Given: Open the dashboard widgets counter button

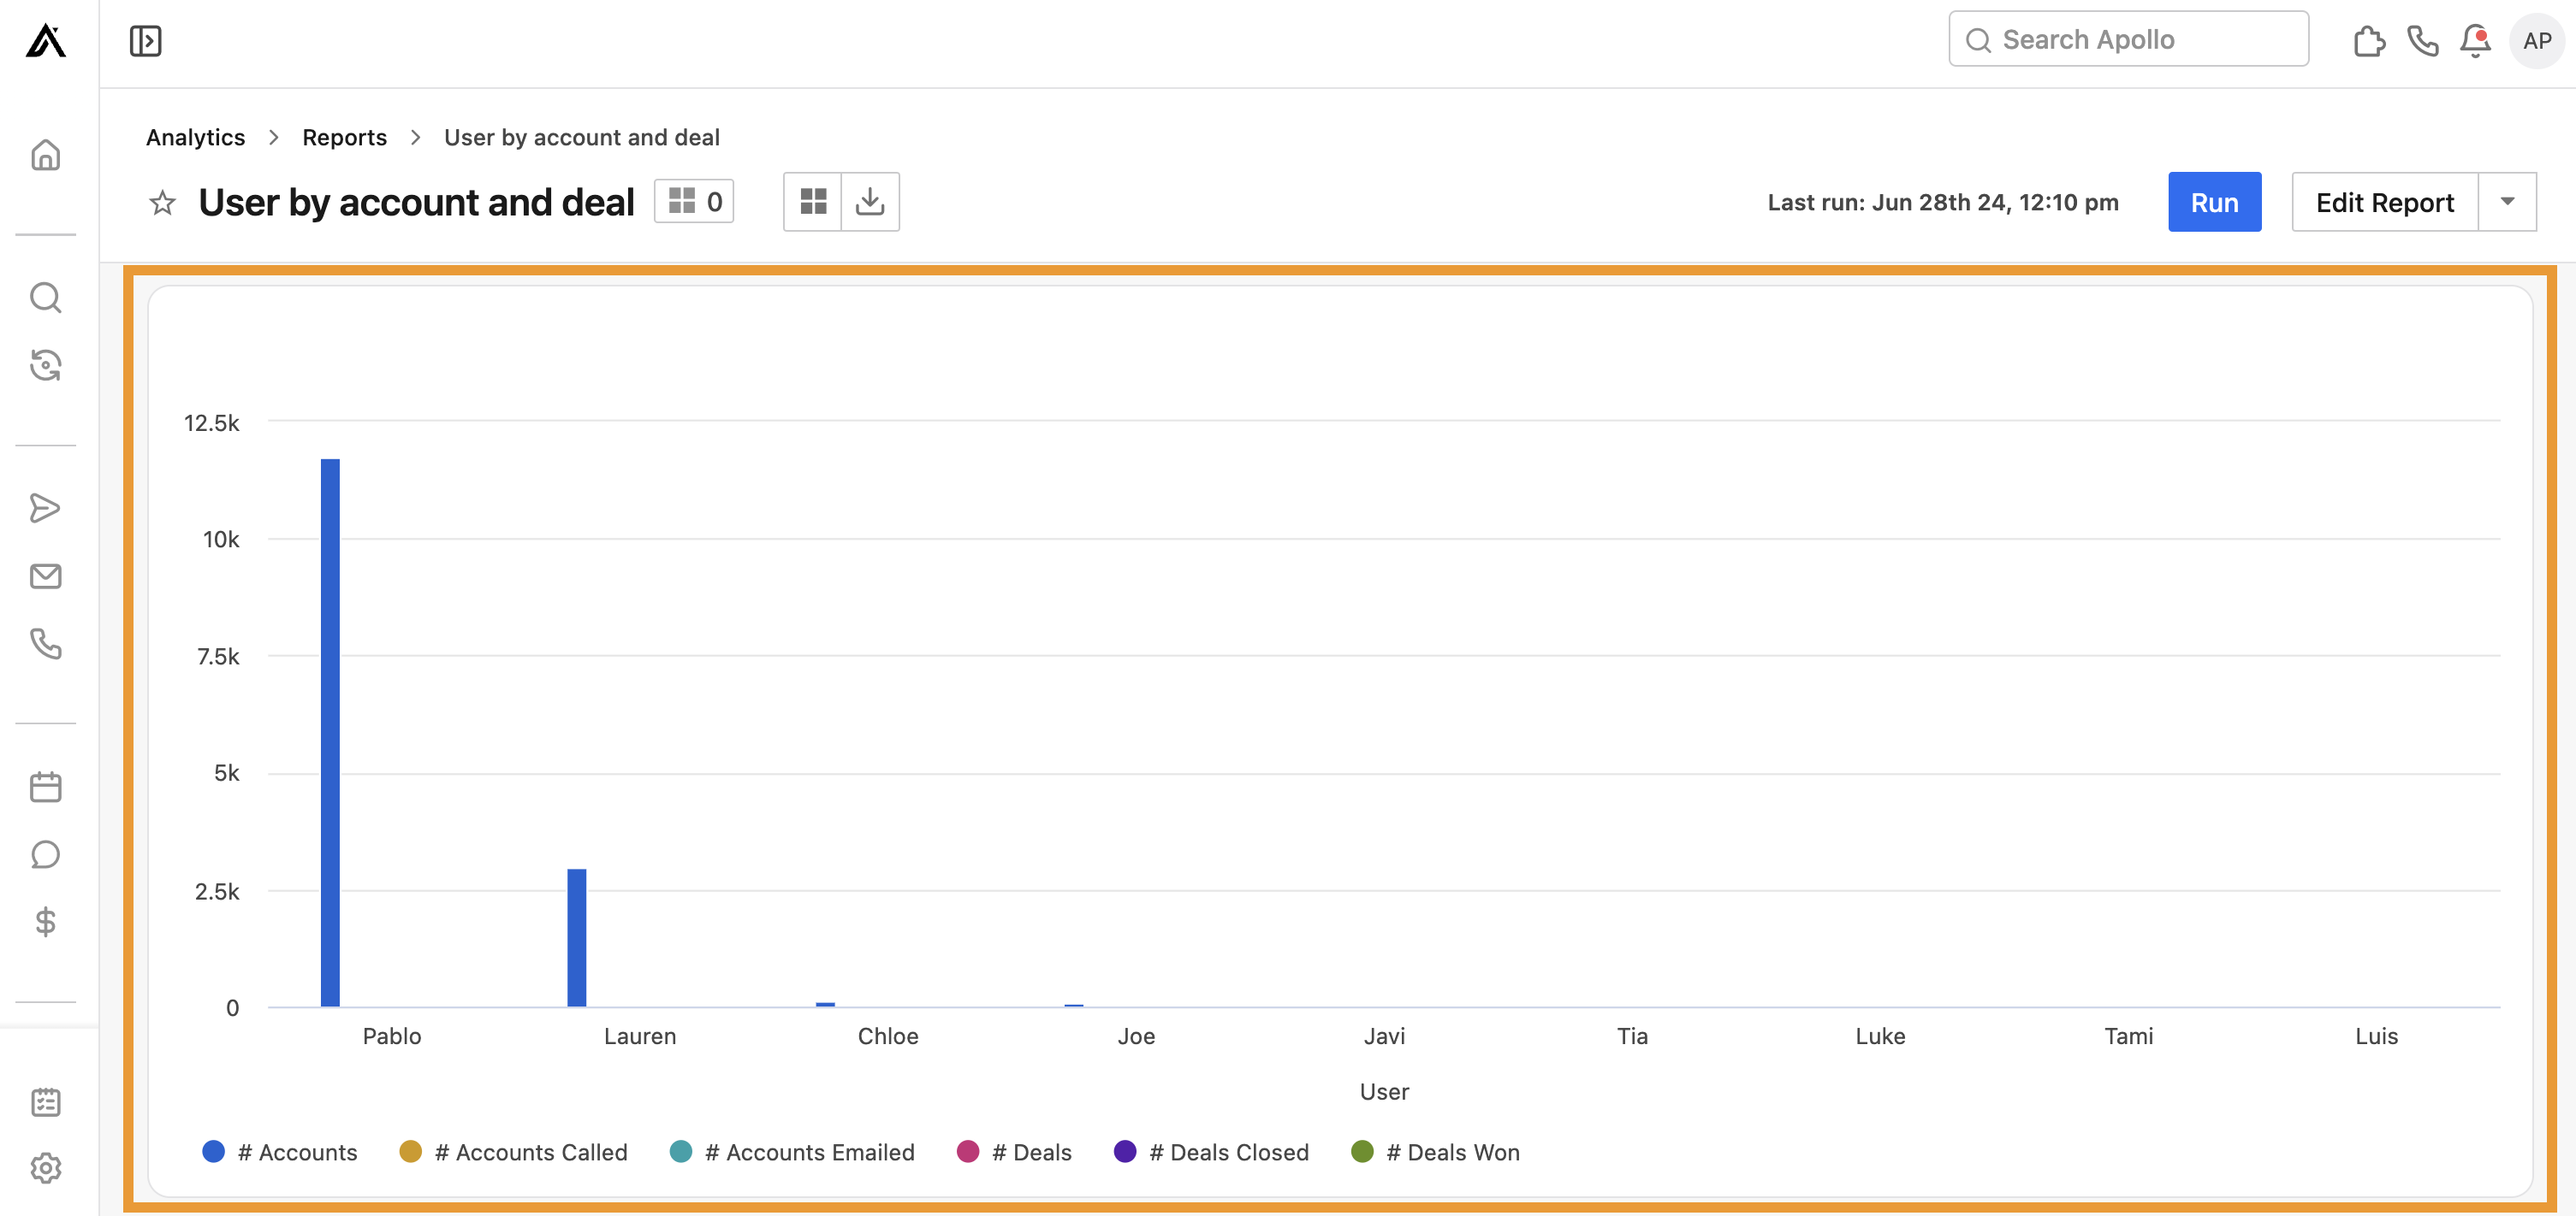Looking at the screenshot, I should [694, 201].
